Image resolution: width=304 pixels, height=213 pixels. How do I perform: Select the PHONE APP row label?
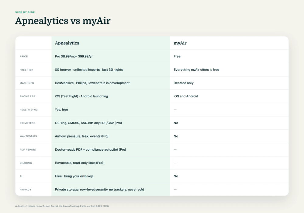point(27,96)
